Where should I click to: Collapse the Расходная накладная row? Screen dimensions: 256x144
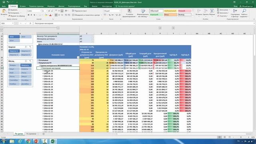tap(41, 68)
